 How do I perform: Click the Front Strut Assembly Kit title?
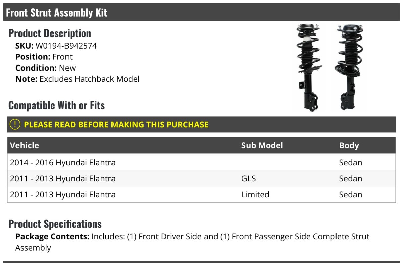point(57,13)
